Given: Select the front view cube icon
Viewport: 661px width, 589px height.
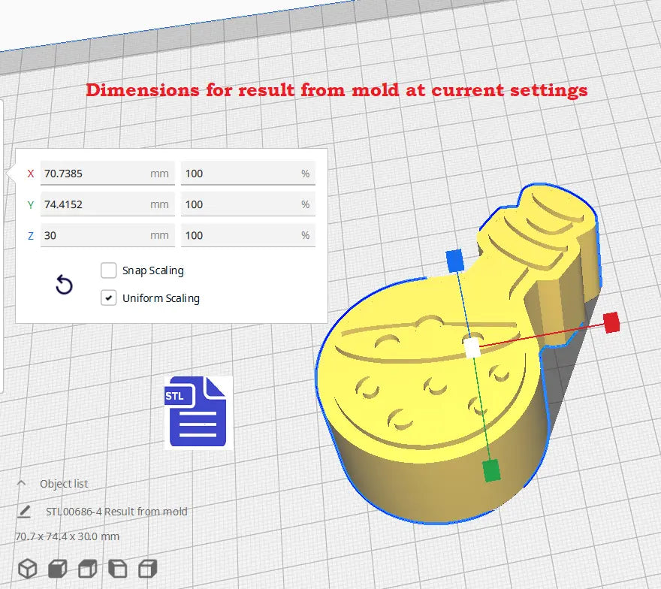Looking at the screenshot, I should [x=58, y=569].
